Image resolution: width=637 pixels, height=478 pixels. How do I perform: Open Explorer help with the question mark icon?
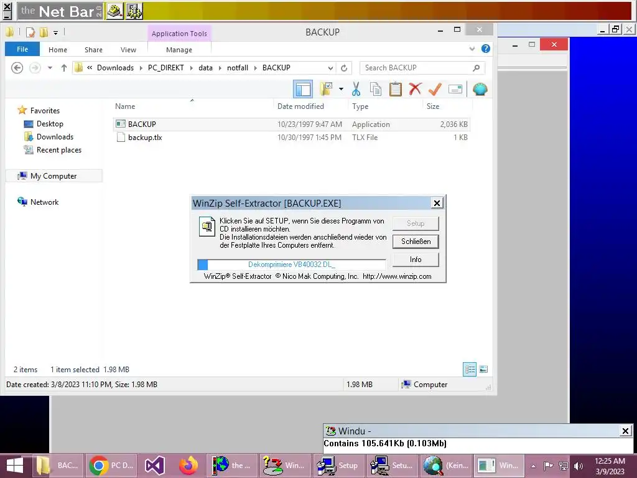pyautogui.click(x=485, y=49)
